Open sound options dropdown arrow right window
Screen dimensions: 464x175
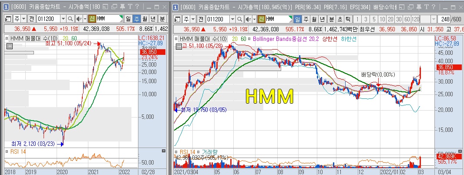254,19
